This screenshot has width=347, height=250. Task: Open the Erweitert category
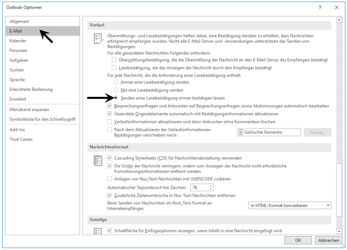point(42,99)
